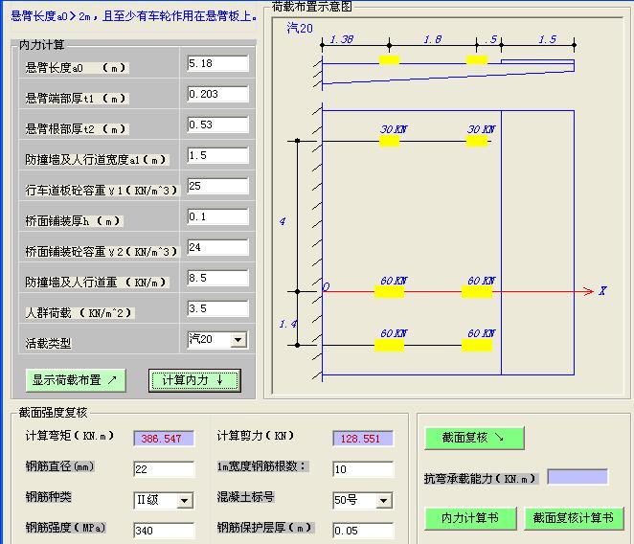
Task: Click the 显示荷载布置 button
Action: [x=76, y=380]
